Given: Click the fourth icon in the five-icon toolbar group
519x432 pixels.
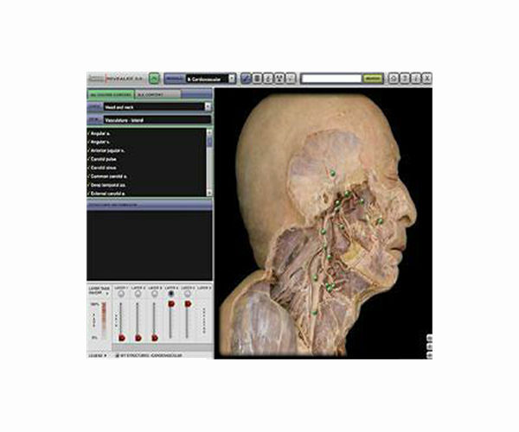Looking at the screenshot, I should click(x=279, y=78).
